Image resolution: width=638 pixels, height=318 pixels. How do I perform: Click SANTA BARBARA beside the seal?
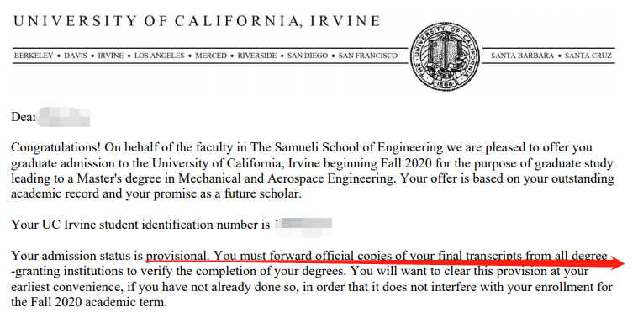pos(523,56)
